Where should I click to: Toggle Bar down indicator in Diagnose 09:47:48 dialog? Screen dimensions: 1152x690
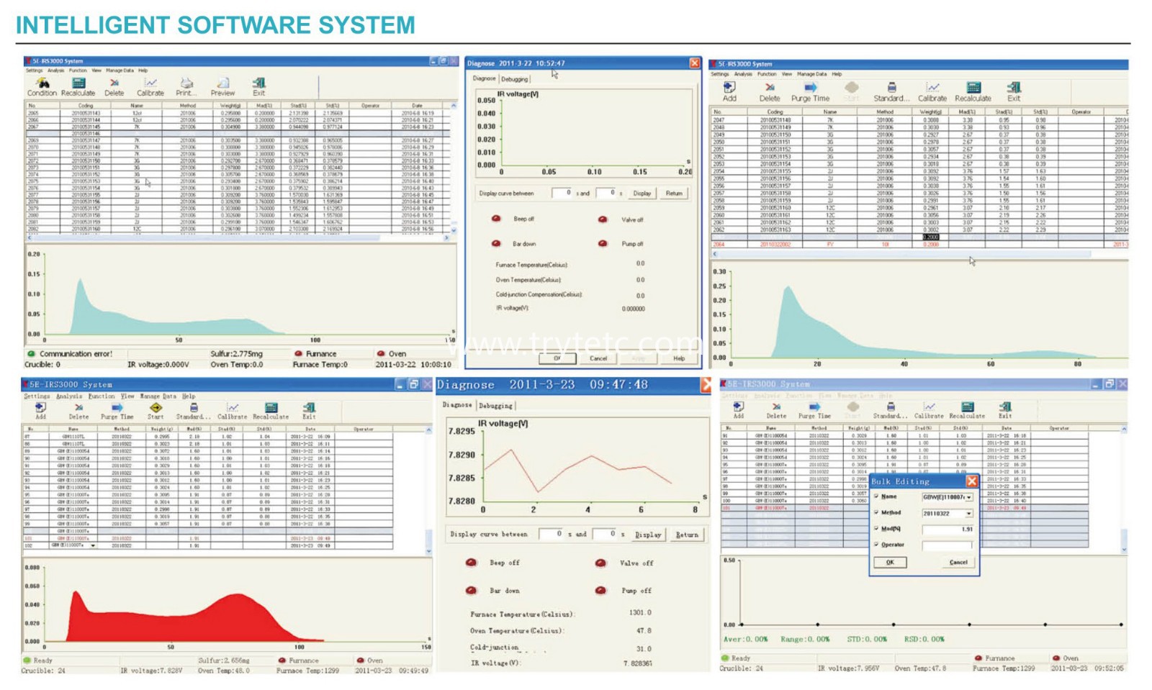click(x=471, y=590)
